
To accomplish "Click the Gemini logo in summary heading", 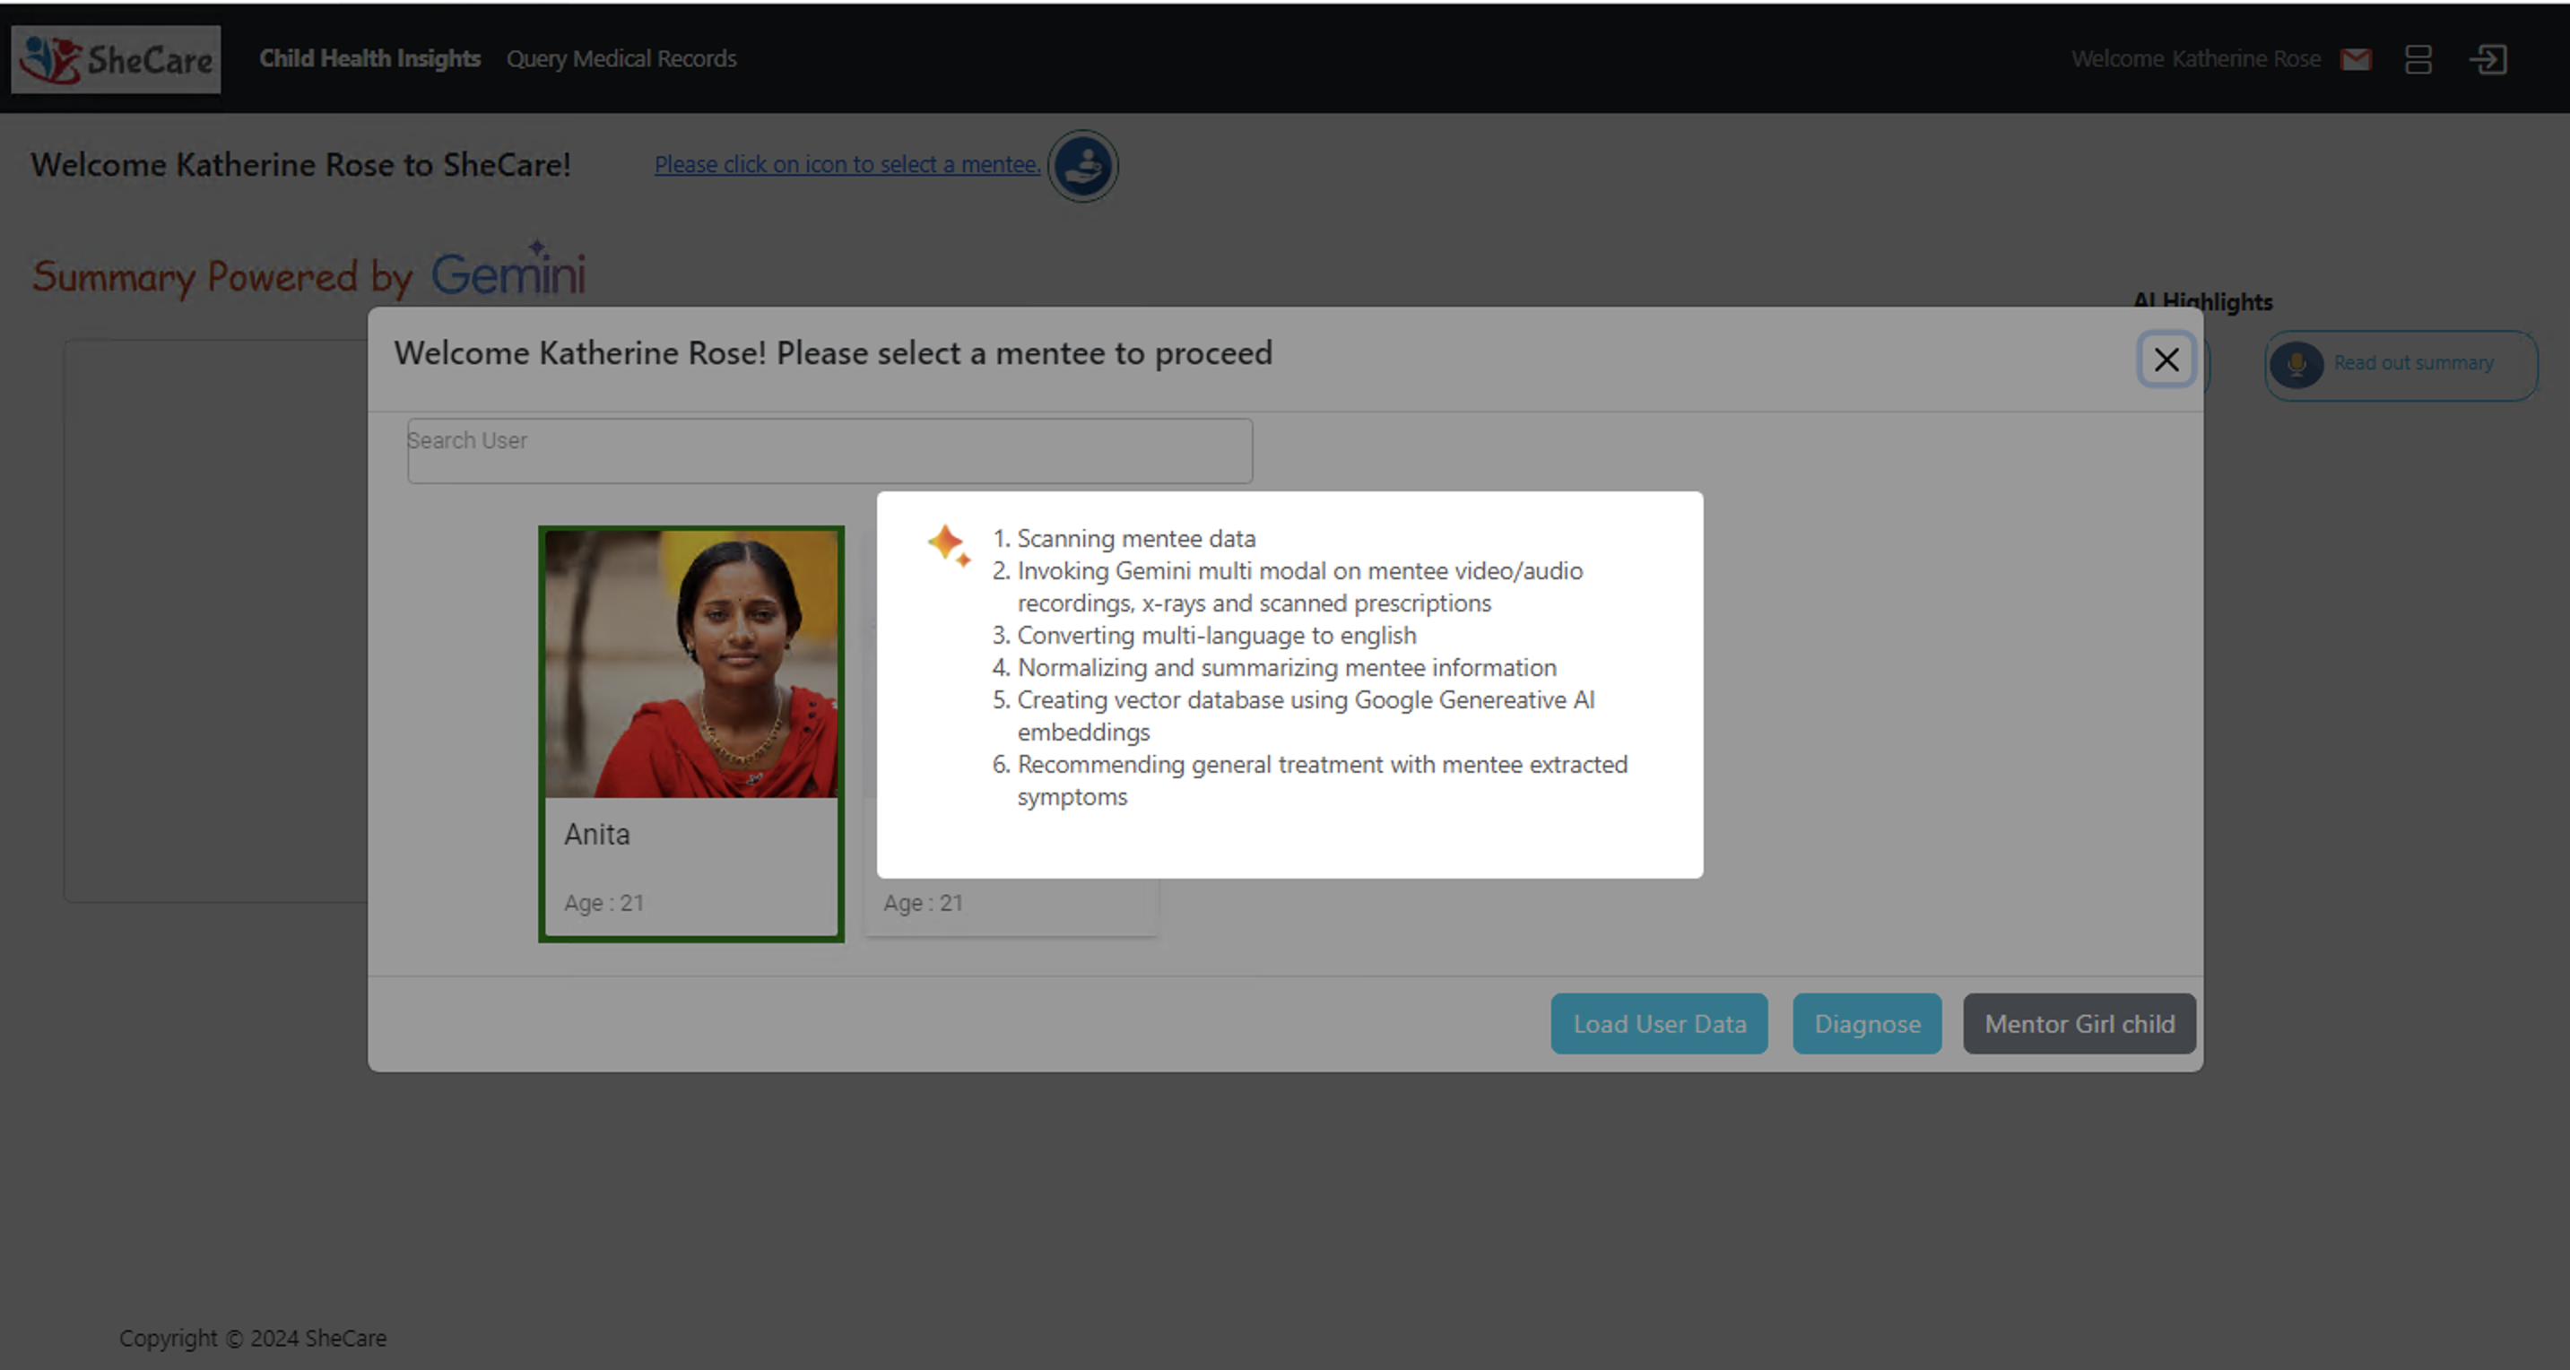I will [508, 273].
